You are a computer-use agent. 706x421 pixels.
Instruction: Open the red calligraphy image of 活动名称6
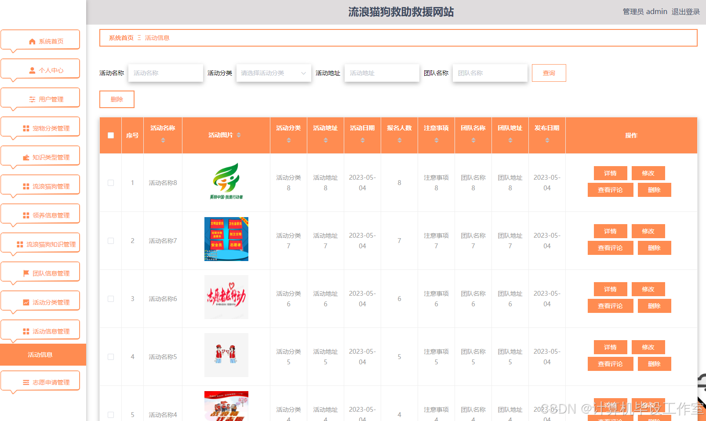pos(226,297)
